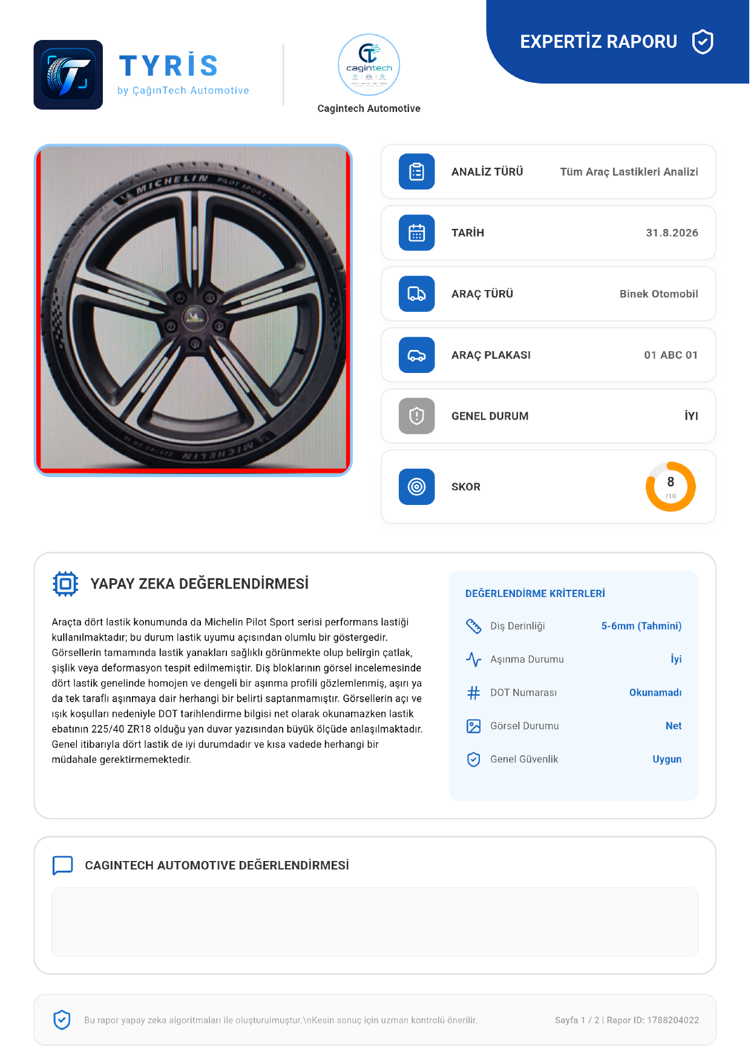Click the 'Aşınma Durumu' criterion label
The width and height of the screenshot is (751, 1062).
(527, 659)
